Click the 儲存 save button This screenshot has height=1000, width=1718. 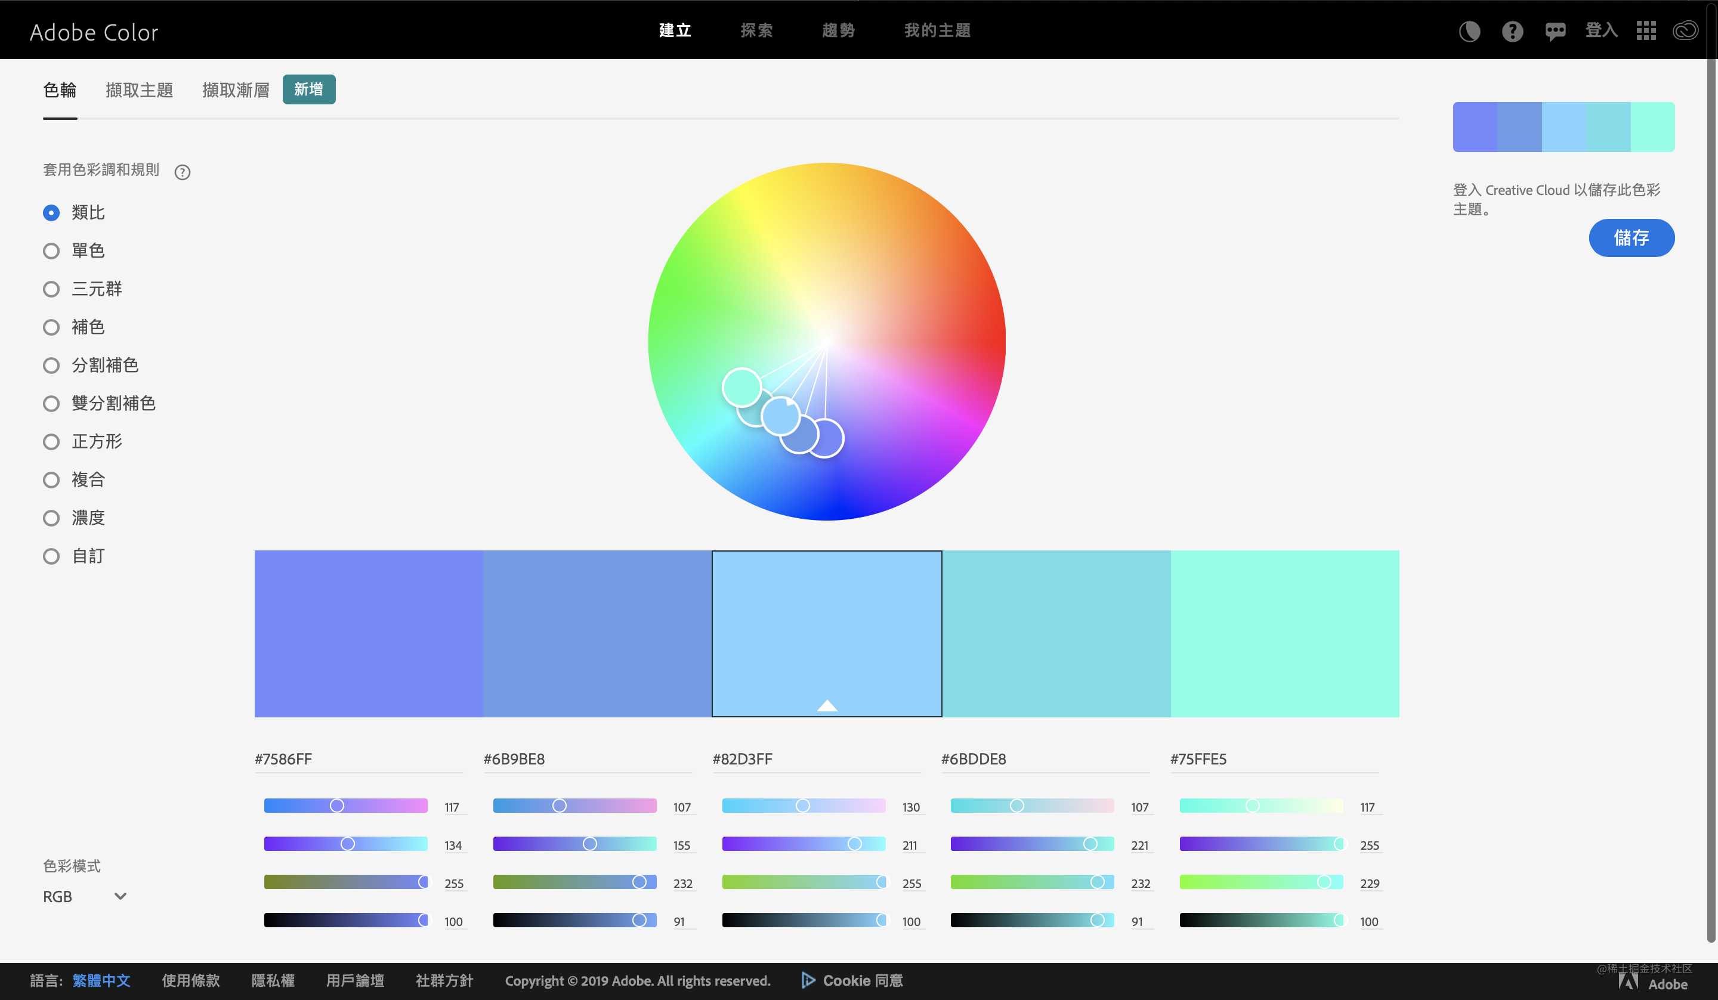coord(1632,238)
